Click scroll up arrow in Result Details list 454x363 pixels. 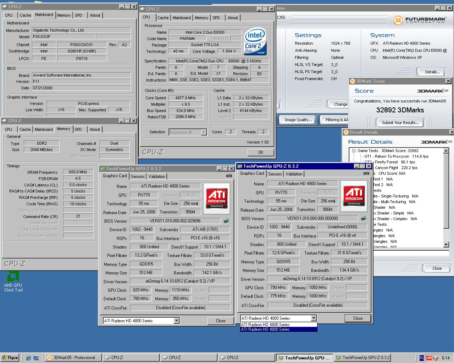(x=446, y=151)
